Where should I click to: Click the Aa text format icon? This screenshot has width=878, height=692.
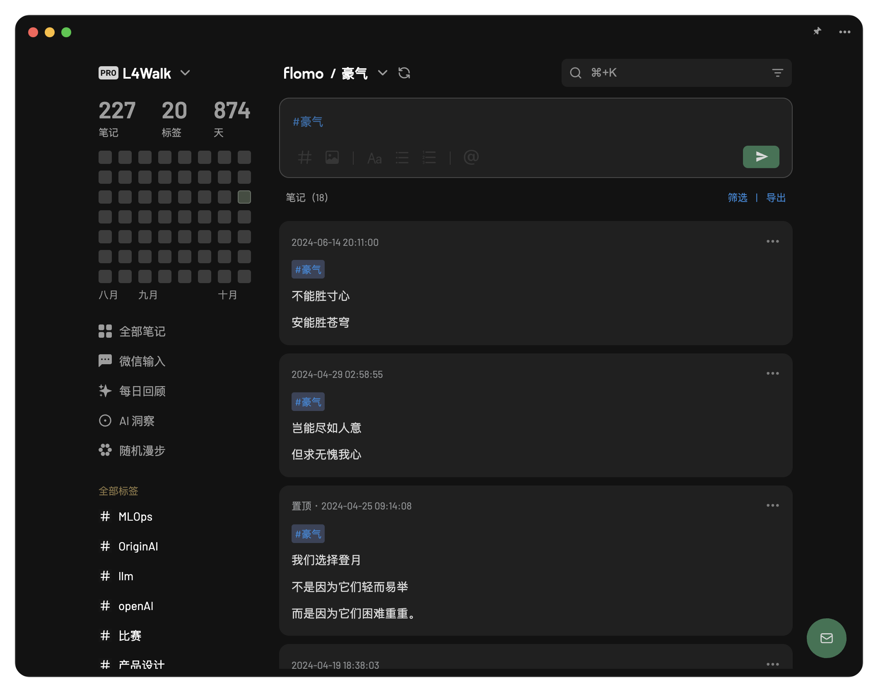(374, 158)
